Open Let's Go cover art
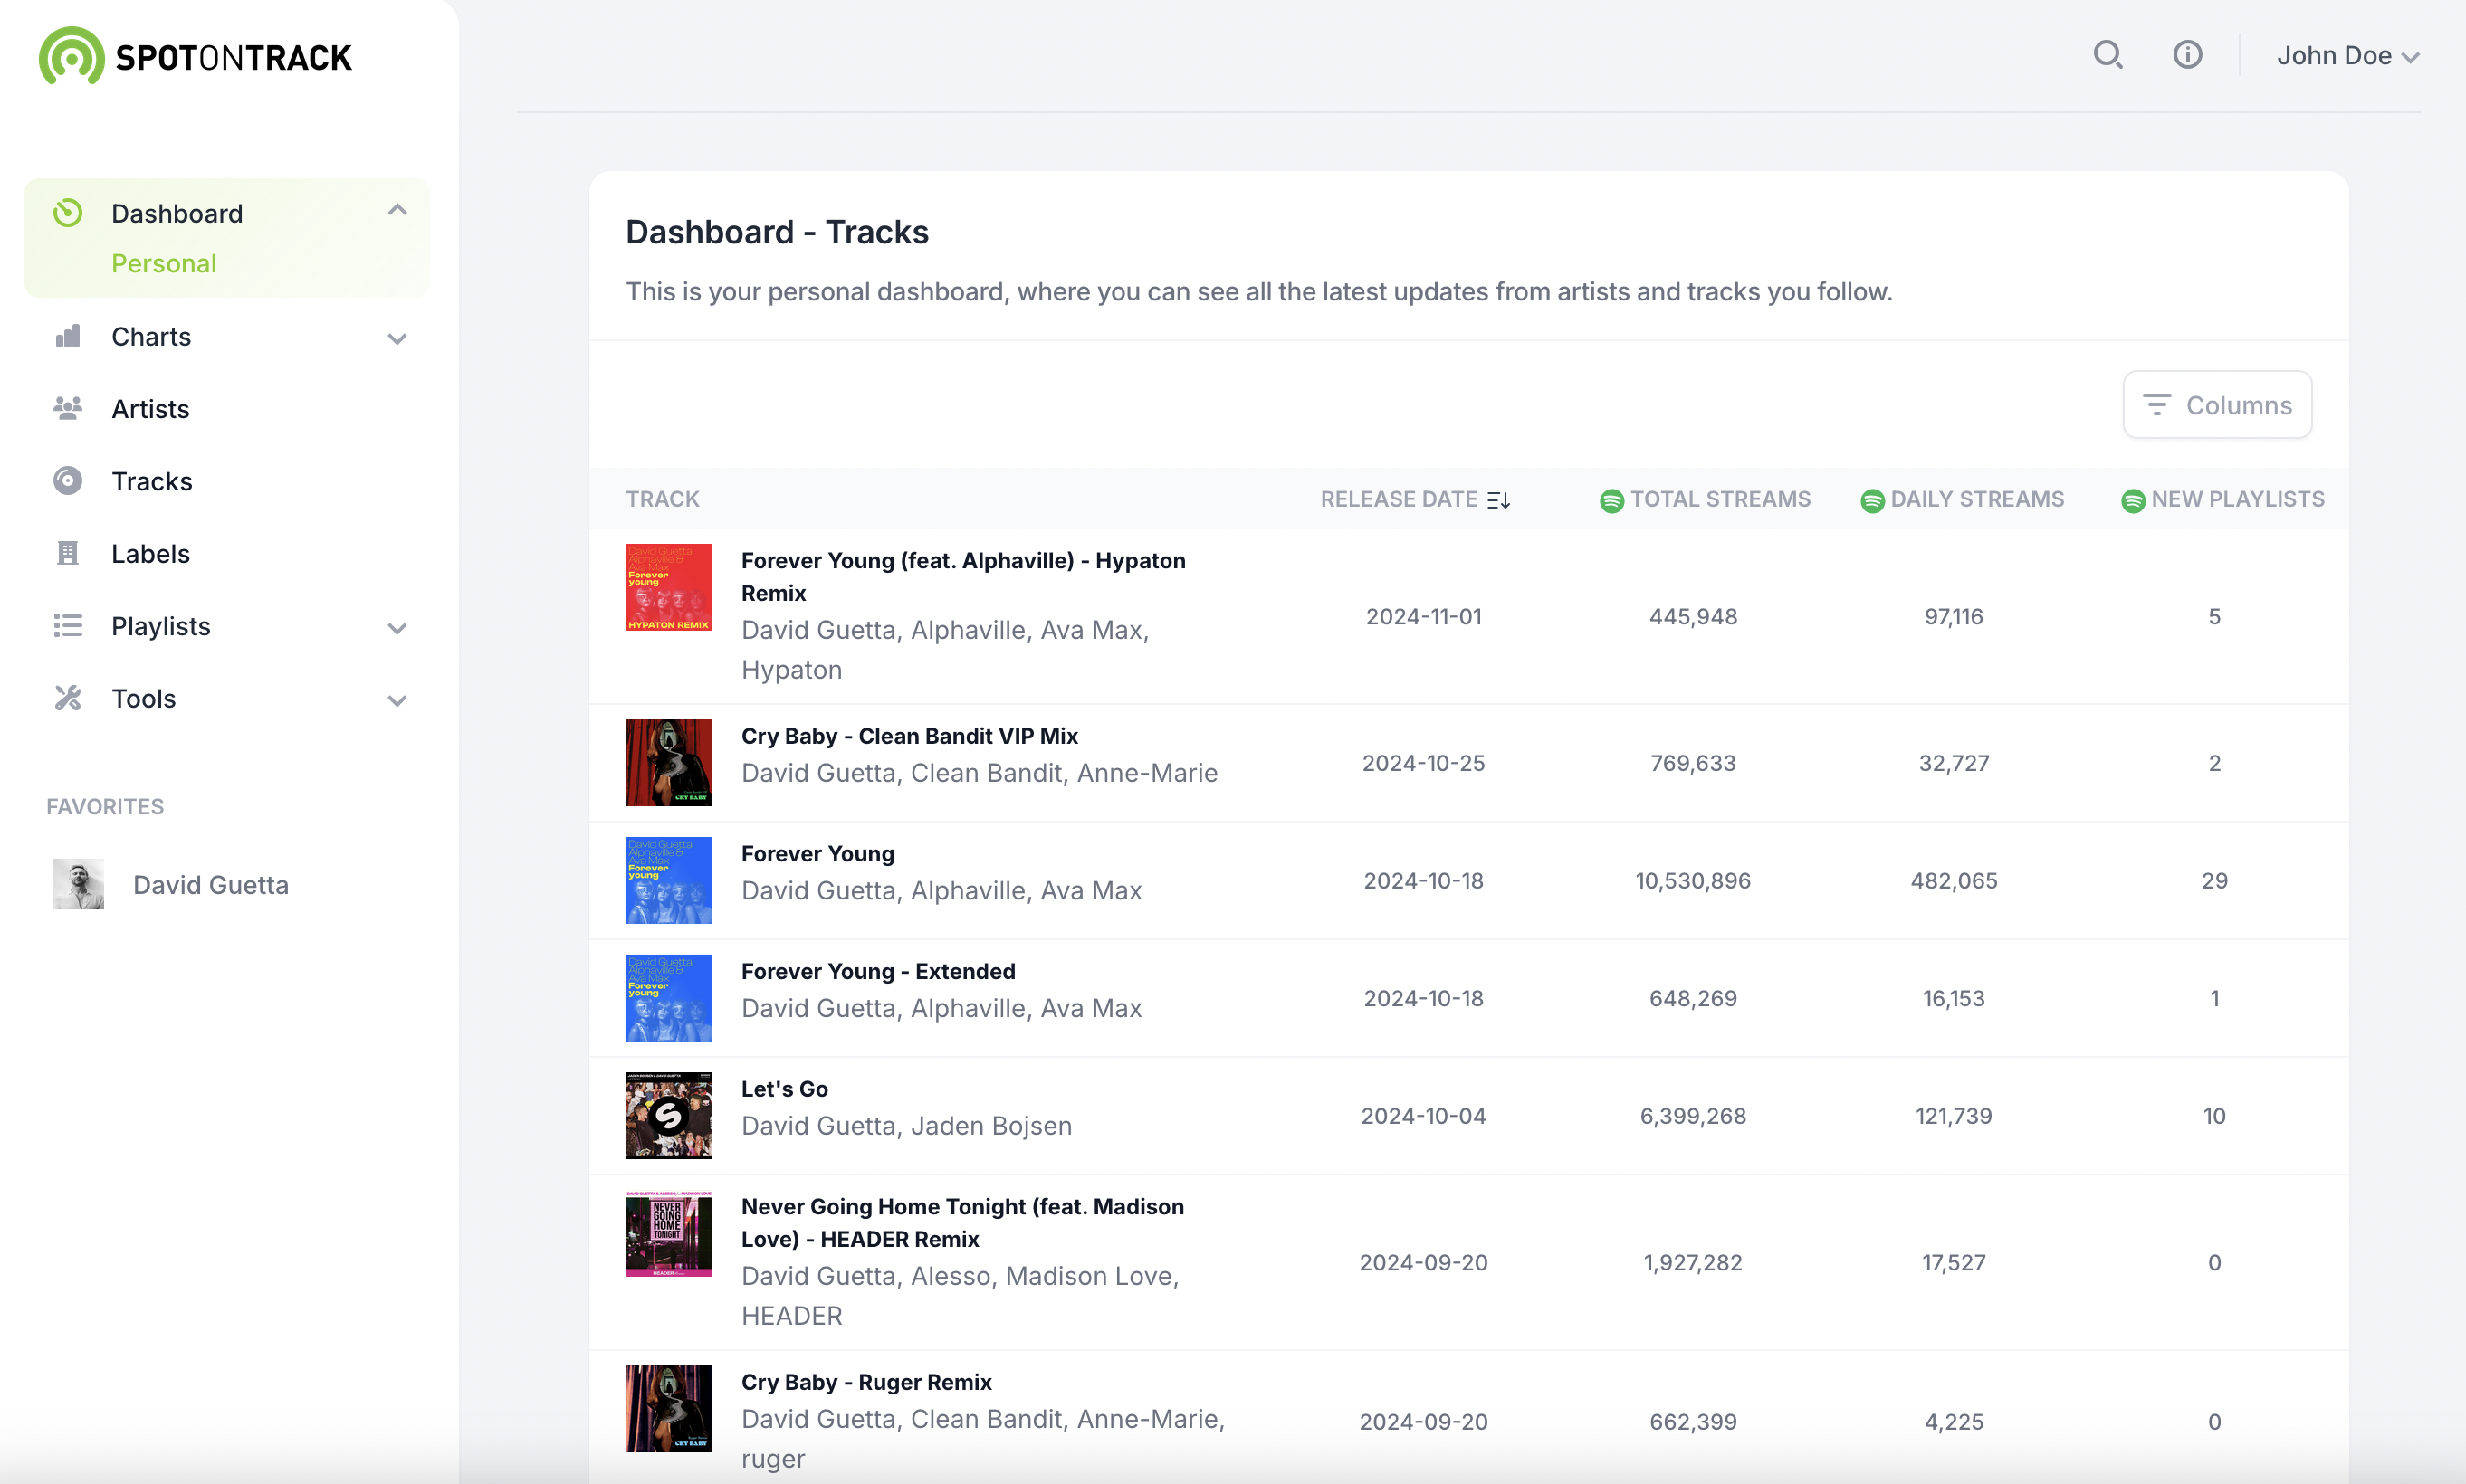This screenshot has width=2466, height=1484. pos(668,1116)
